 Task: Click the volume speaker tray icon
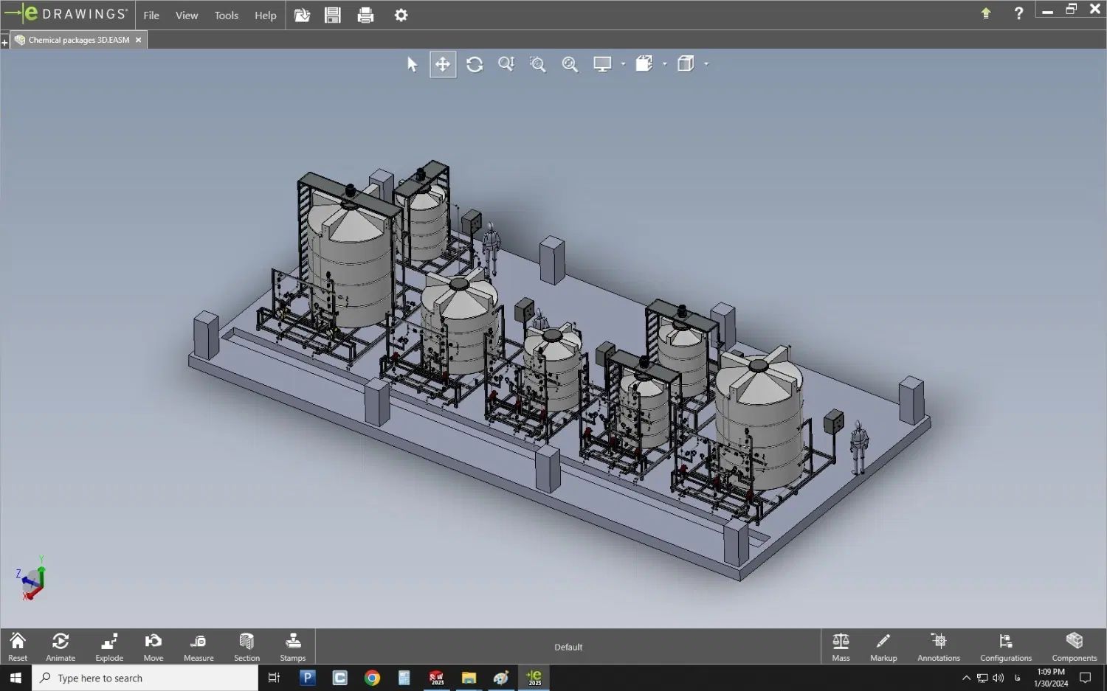(x=999, y=678)
